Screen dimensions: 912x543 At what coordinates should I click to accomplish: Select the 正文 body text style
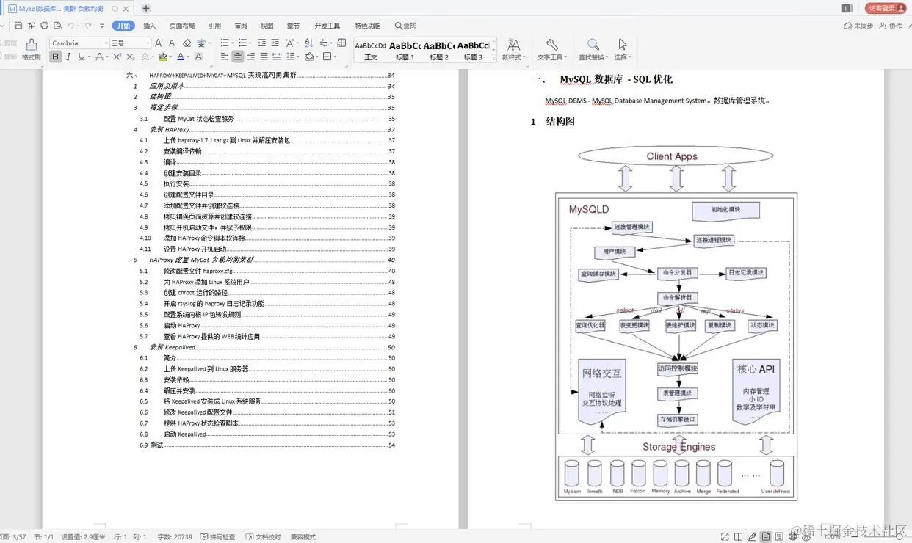[x=371, y=51]
